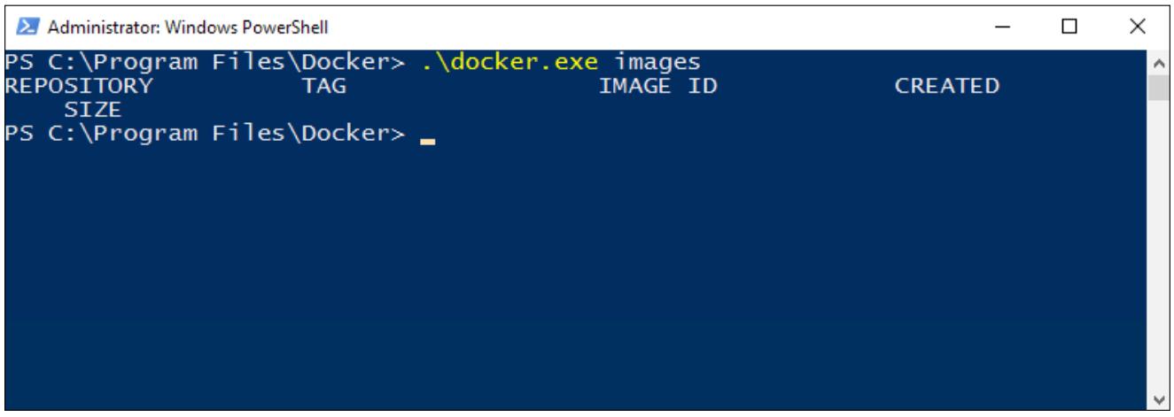This screenshot has width=1174, height=417.
Task: Maximize the PowerShell window
Action: click(1069, 27)
